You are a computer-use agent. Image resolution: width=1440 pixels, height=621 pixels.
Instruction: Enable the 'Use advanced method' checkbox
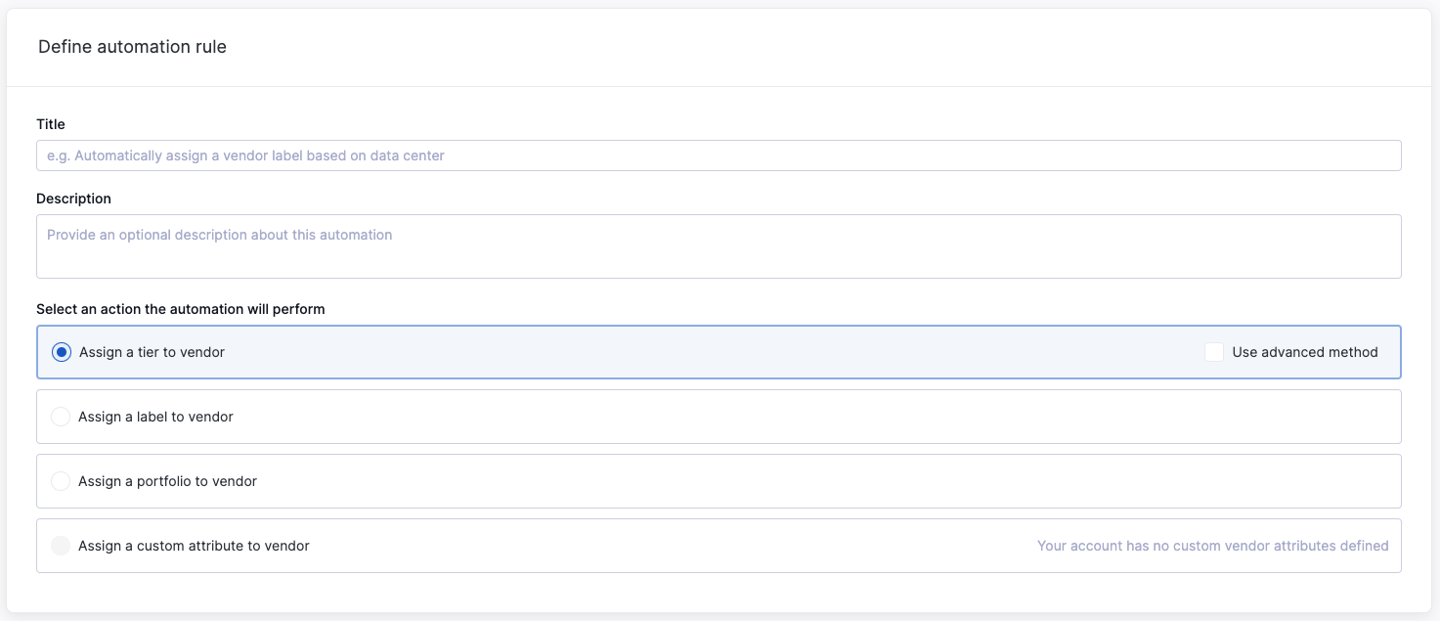[1214, 352]
